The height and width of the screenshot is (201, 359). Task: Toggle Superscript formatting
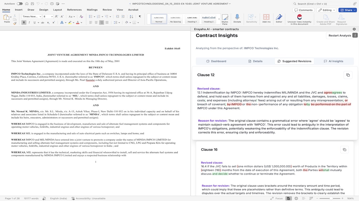tap(54, 23)
